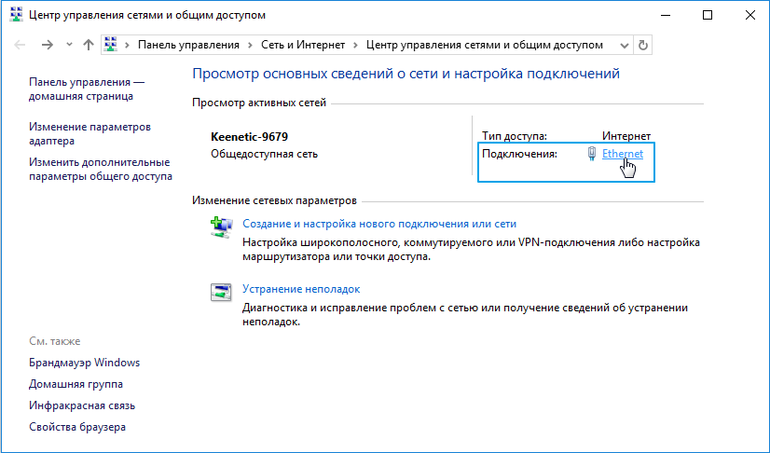The image size is (770, 453).
Task: Open Брандмауэр Windows link
Action: 85,363
